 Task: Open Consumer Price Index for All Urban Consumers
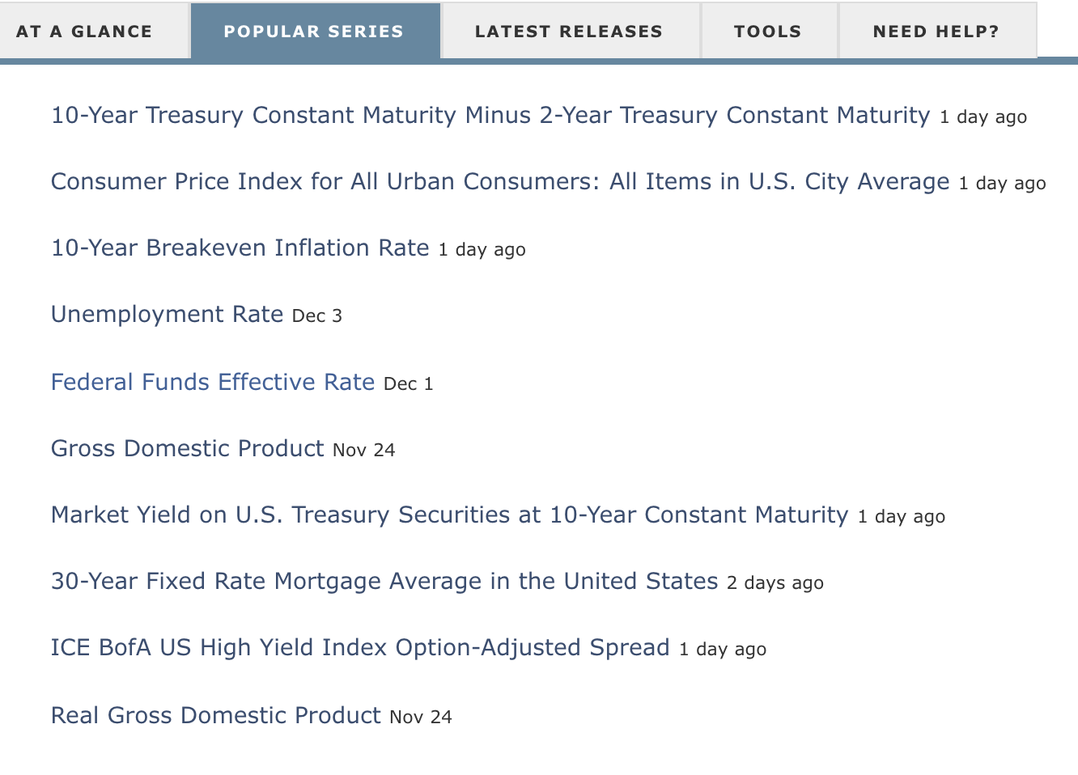click(500, 181)
